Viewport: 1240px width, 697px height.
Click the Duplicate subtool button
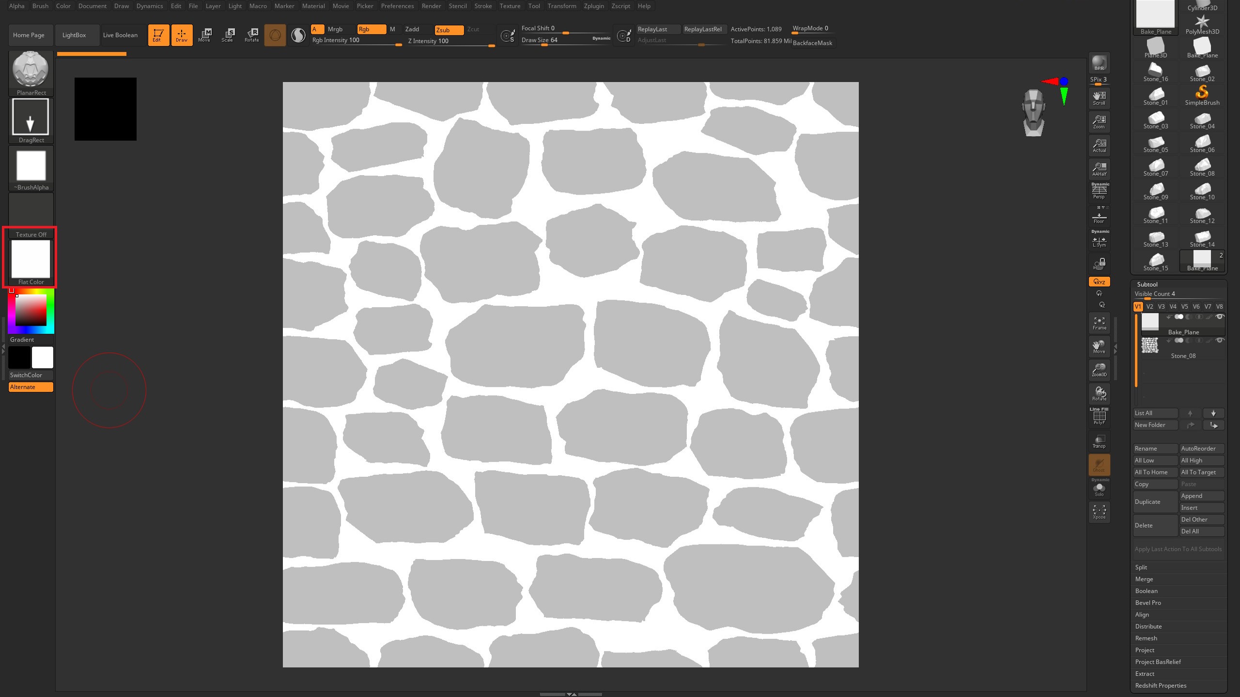point(1155,501)
